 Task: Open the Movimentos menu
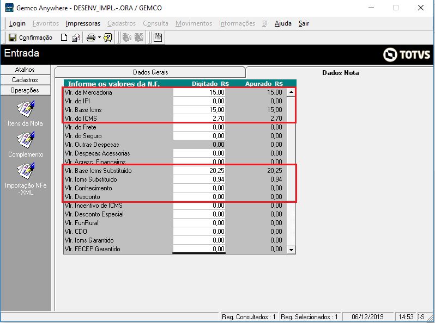(x=194, y=23)
